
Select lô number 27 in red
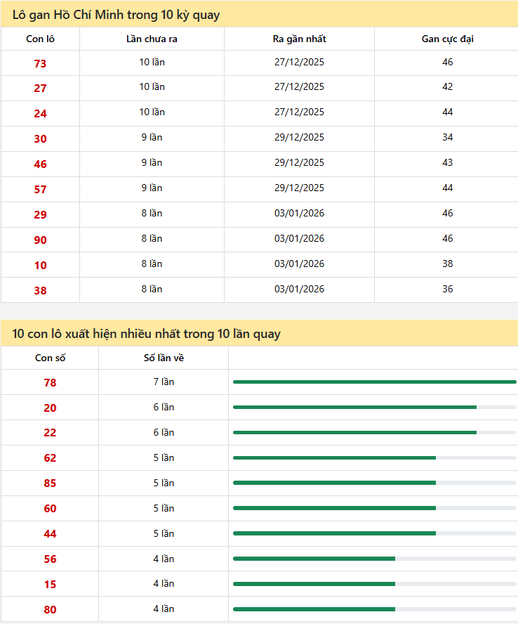40,88
